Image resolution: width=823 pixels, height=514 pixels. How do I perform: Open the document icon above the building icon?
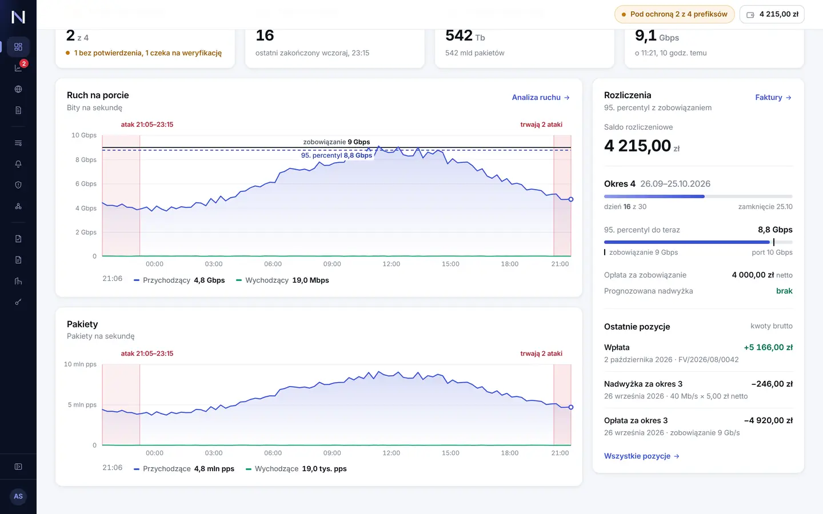(x=18, y=260)
